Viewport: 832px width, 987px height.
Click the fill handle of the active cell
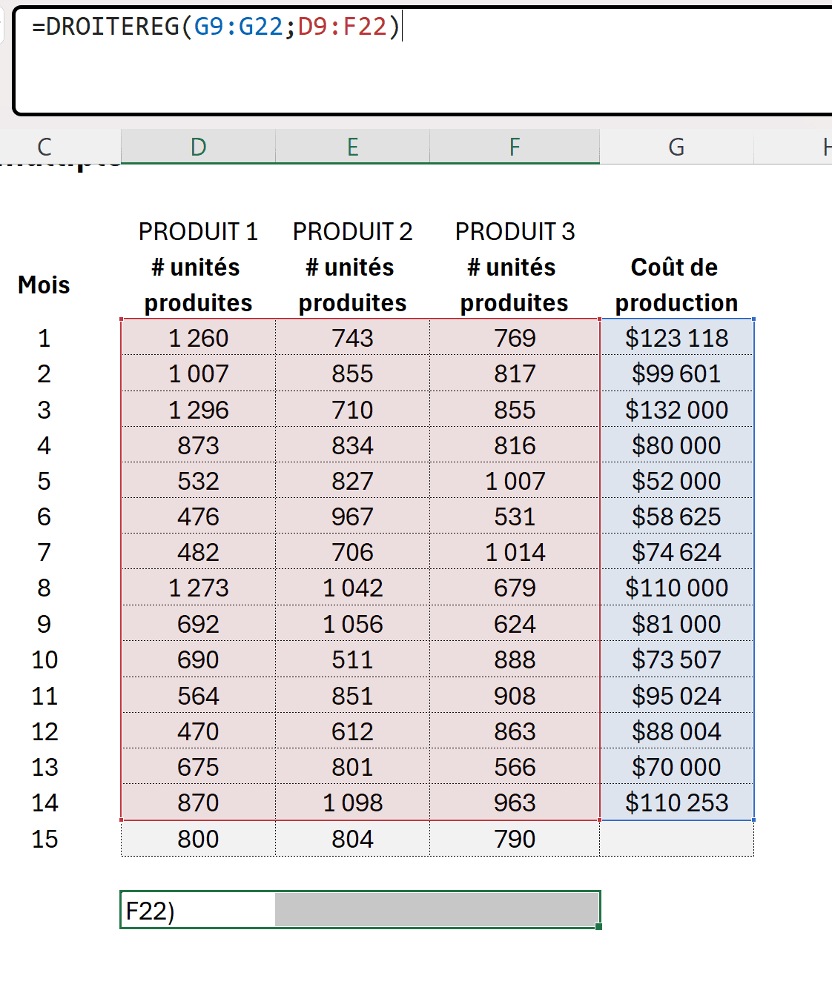pyautogui.click(x=598, y=926)
